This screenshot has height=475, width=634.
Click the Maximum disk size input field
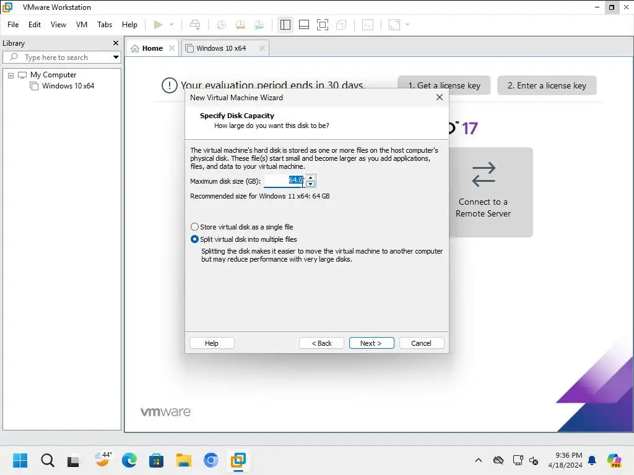click(x=284, y=181)
